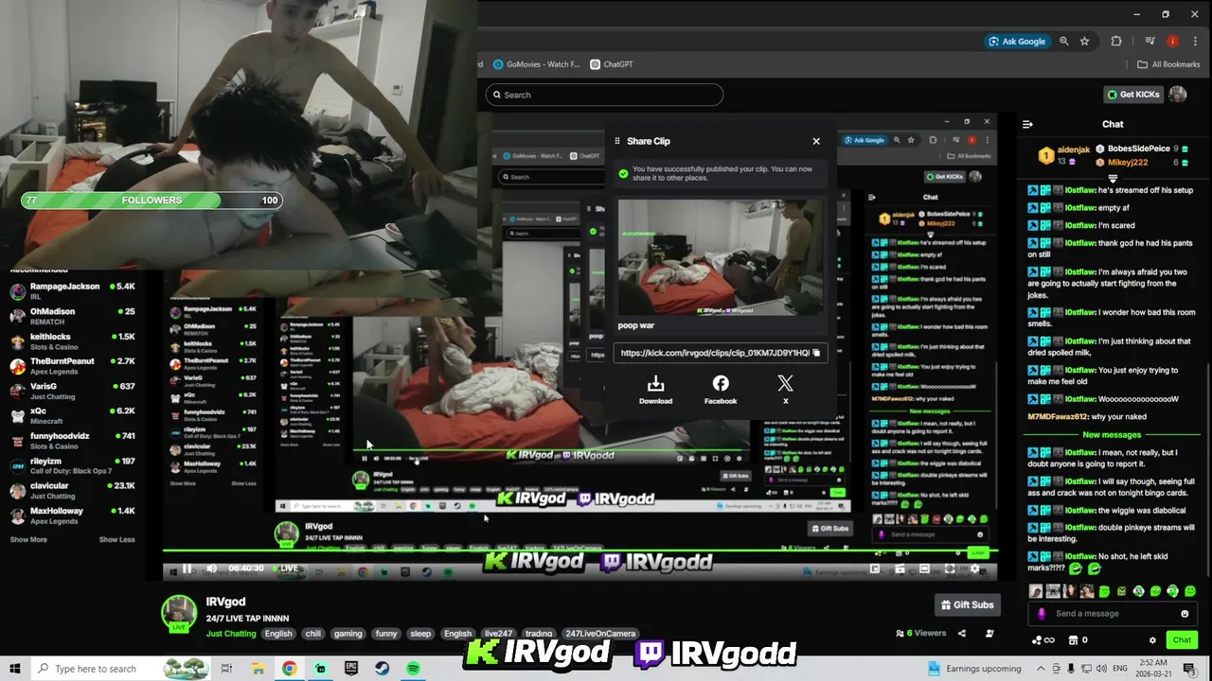Image resolution: width=1212 pixels, height=681 pixels.
Task: Click the Gift Subs button
Action: point(967,604)
